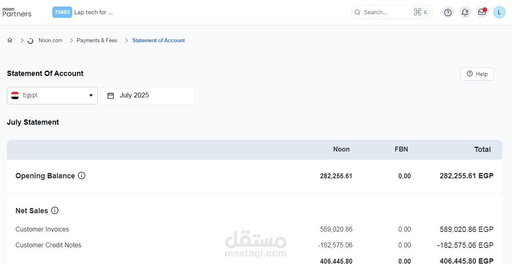
Task: Click the Total column header
Action: coord(482,149)
